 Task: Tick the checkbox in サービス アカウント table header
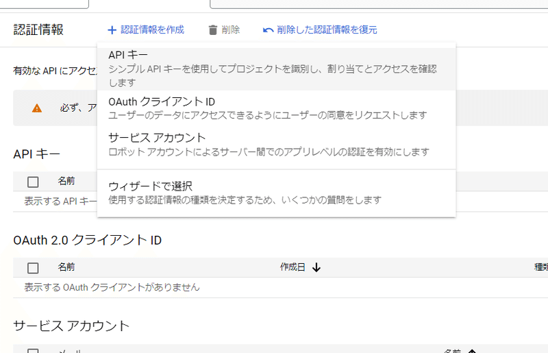coord(33,350)
